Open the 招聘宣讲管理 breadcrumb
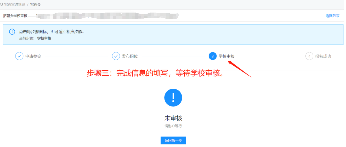346x147 pixels. (15, 4)
